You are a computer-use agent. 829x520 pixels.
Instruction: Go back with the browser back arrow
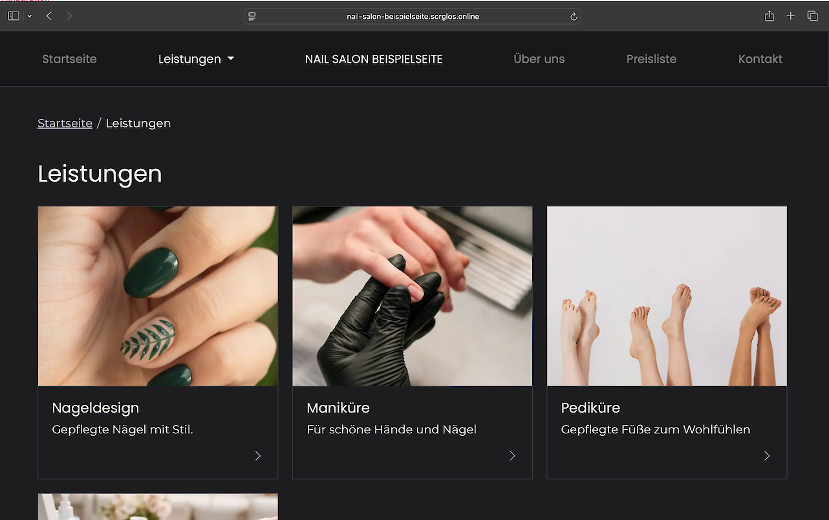coord(49,16)
